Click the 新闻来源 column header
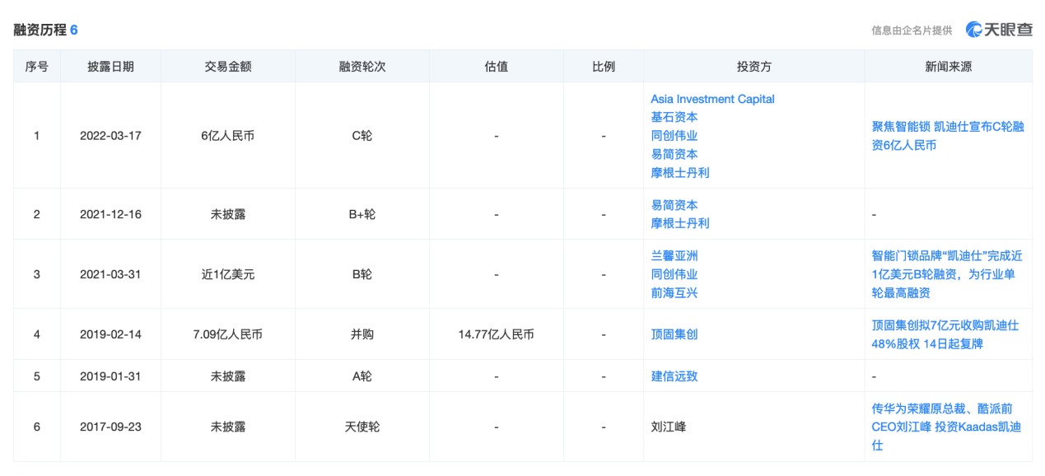This screenshot has width=1045, height=476. 948,67
